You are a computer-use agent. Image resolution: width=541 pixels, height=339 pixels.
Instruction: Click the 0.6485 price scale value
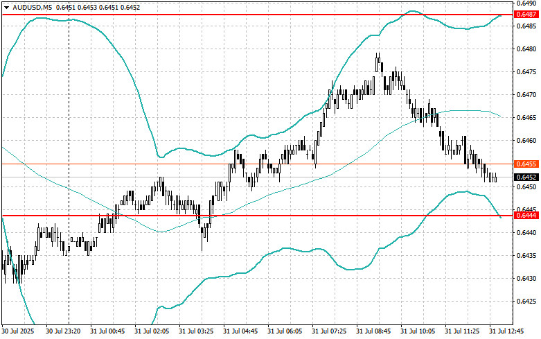click(526, 26)
